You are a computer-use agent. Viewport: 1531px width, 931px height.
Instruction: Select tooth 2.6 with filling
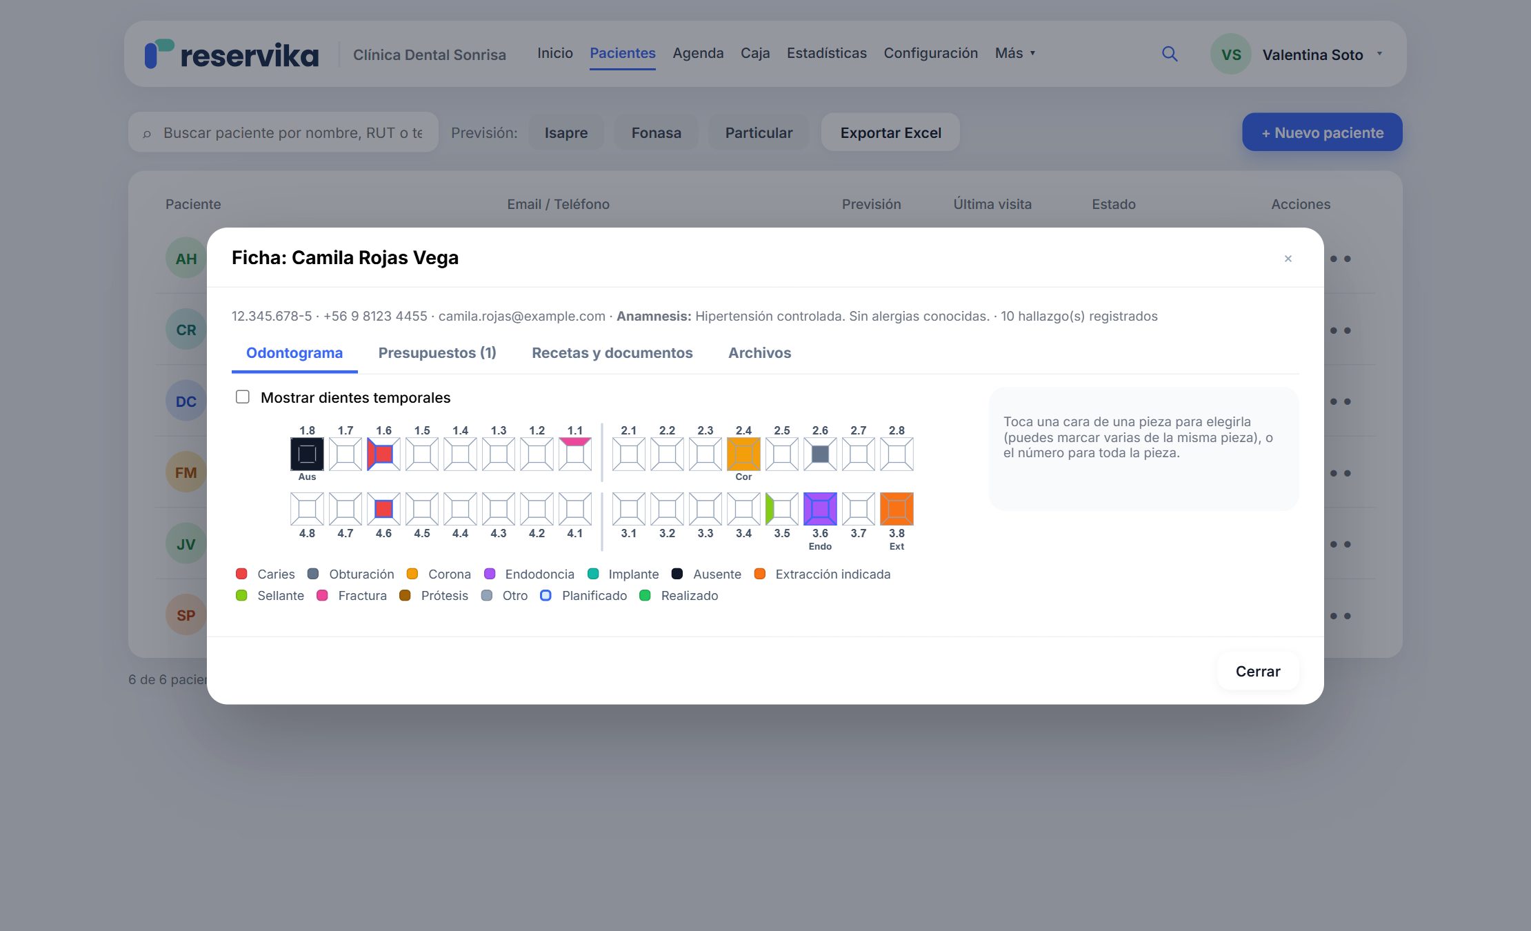coord(820,454)
